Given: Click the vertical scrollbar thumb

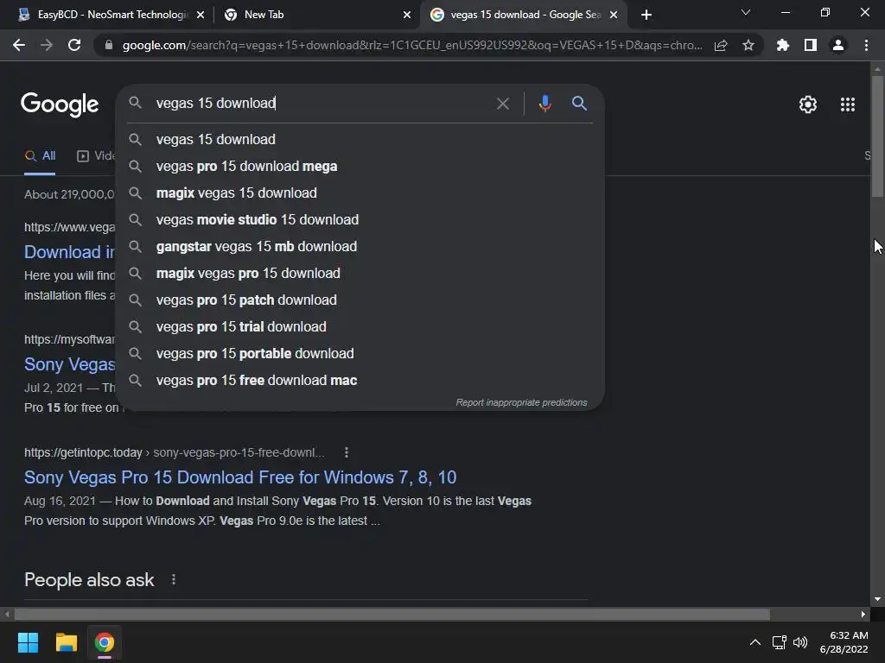Looking at the screenshot, I should click(877, 136).
